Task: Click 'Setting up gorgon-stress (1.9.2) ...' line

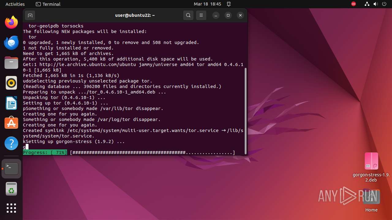Action: tap(74, 141)
